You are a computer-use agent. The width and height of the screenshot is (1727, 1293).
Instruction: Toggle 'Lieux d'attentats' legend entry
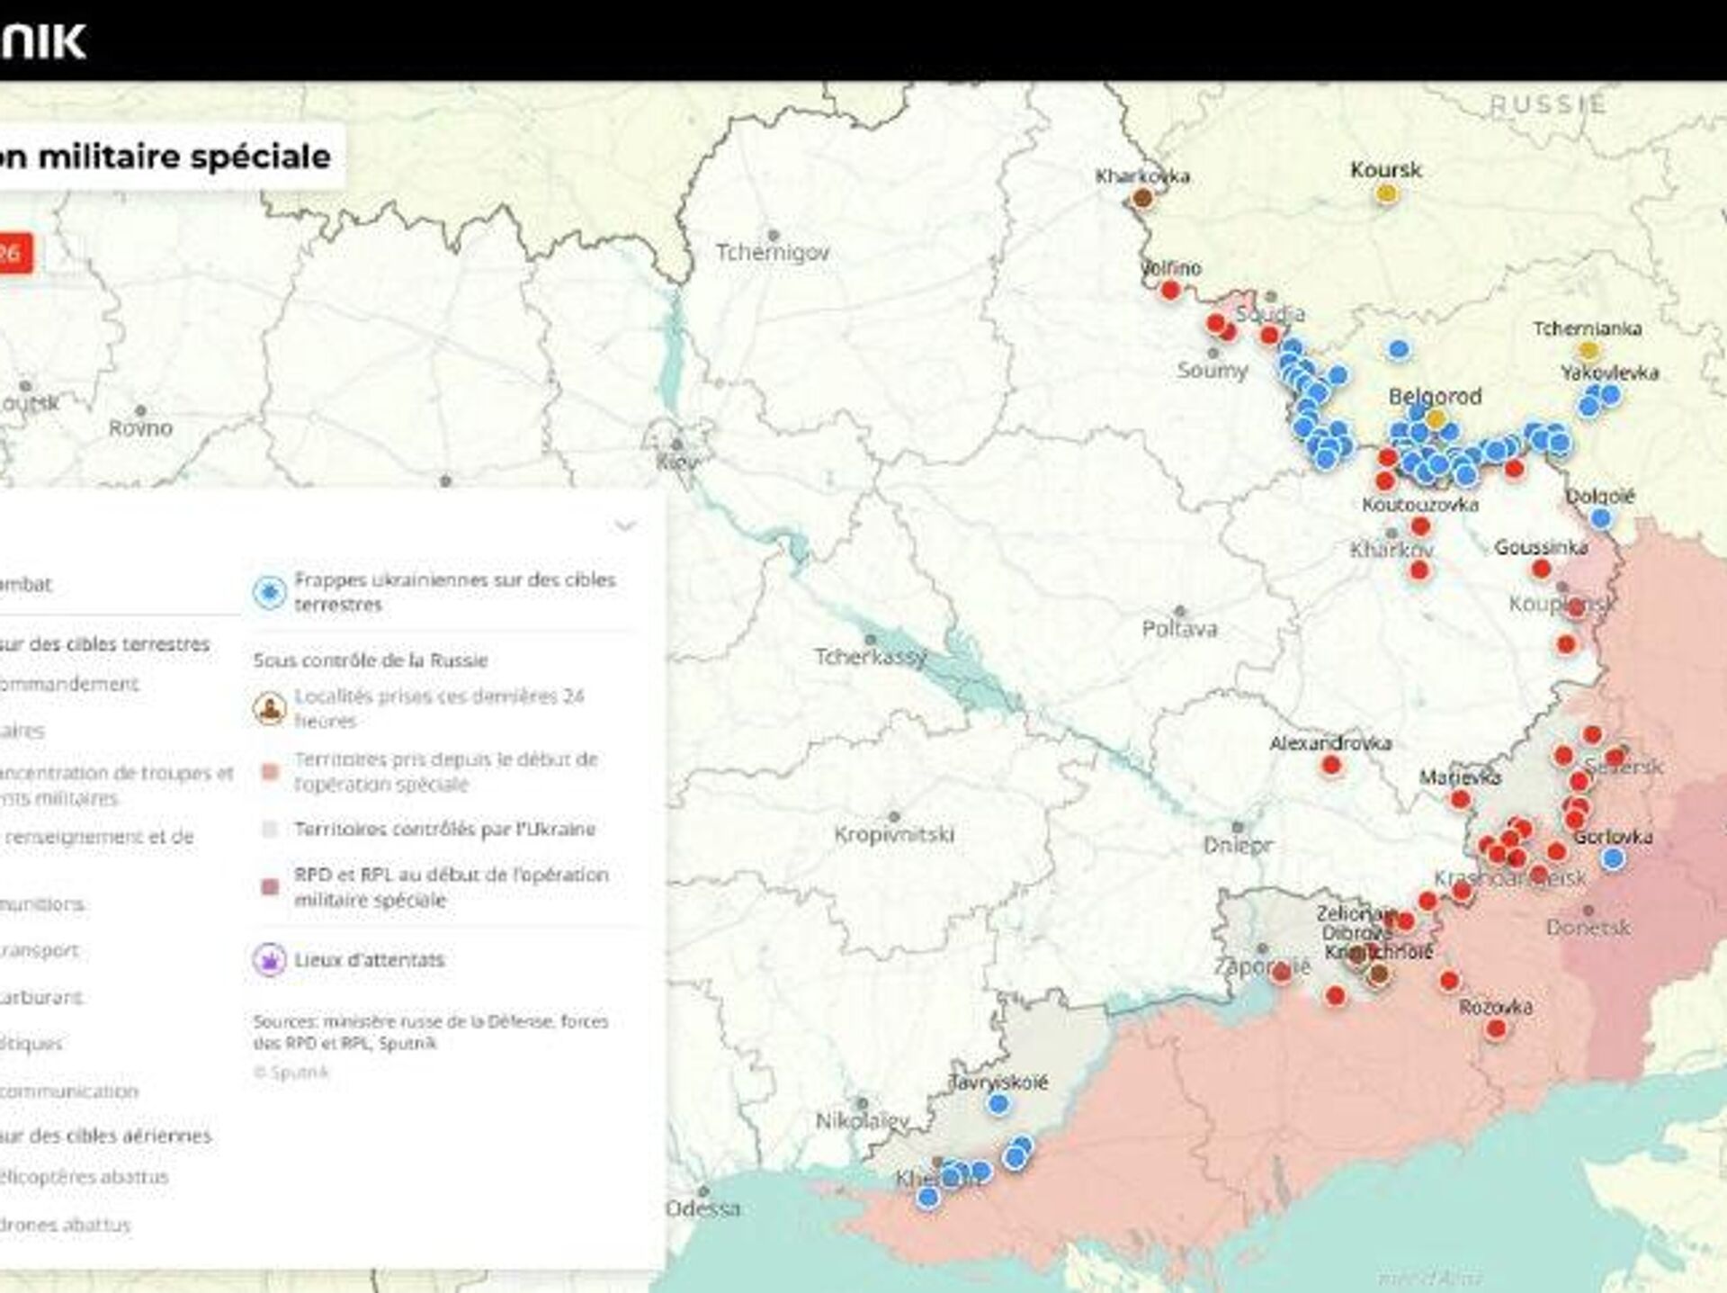tap(369, 960)
